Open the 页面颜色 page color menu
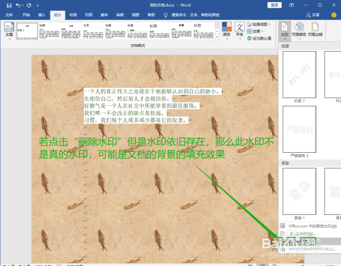The height and width of the screenshot is (266, 341). point(299,31)
